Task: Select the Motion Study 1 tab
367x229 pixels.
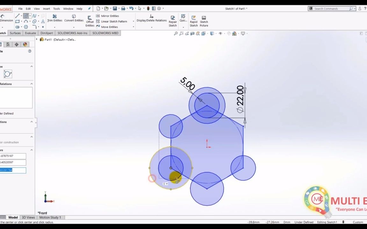Action: (50, 217)
